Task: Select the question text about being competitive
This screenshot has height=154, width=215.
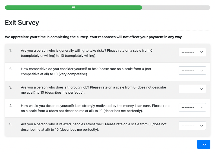Action: pos(86,71)
